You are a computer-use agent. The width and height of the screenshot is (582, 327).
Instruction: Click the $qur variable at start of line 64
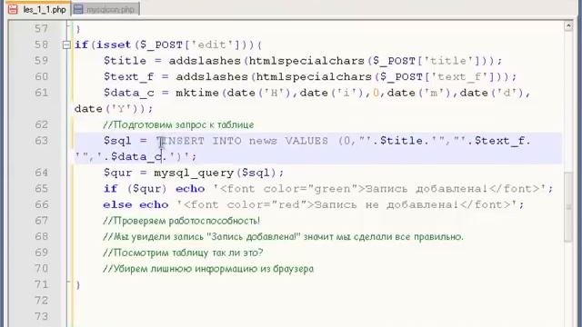click(117, 173)
